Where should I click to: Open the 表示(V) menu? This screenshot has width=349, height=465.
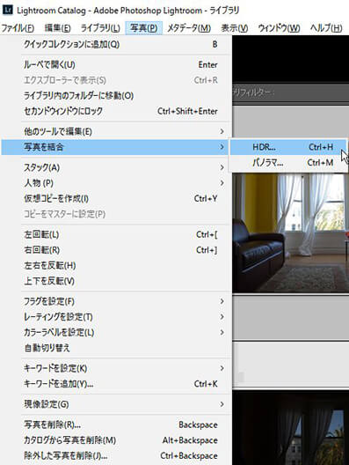tap(235, 28)
